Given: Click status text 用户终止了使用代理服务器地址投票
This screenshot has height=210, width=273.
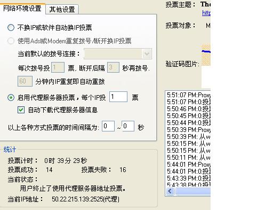Looking at the screenshot, I should 73,188.
